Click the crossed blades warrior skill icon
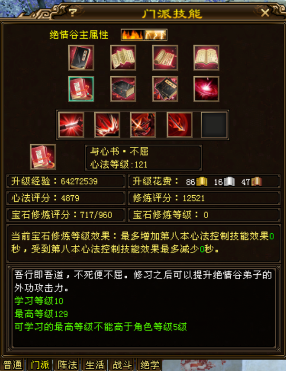The image size is (286, 371). [143, 125]
